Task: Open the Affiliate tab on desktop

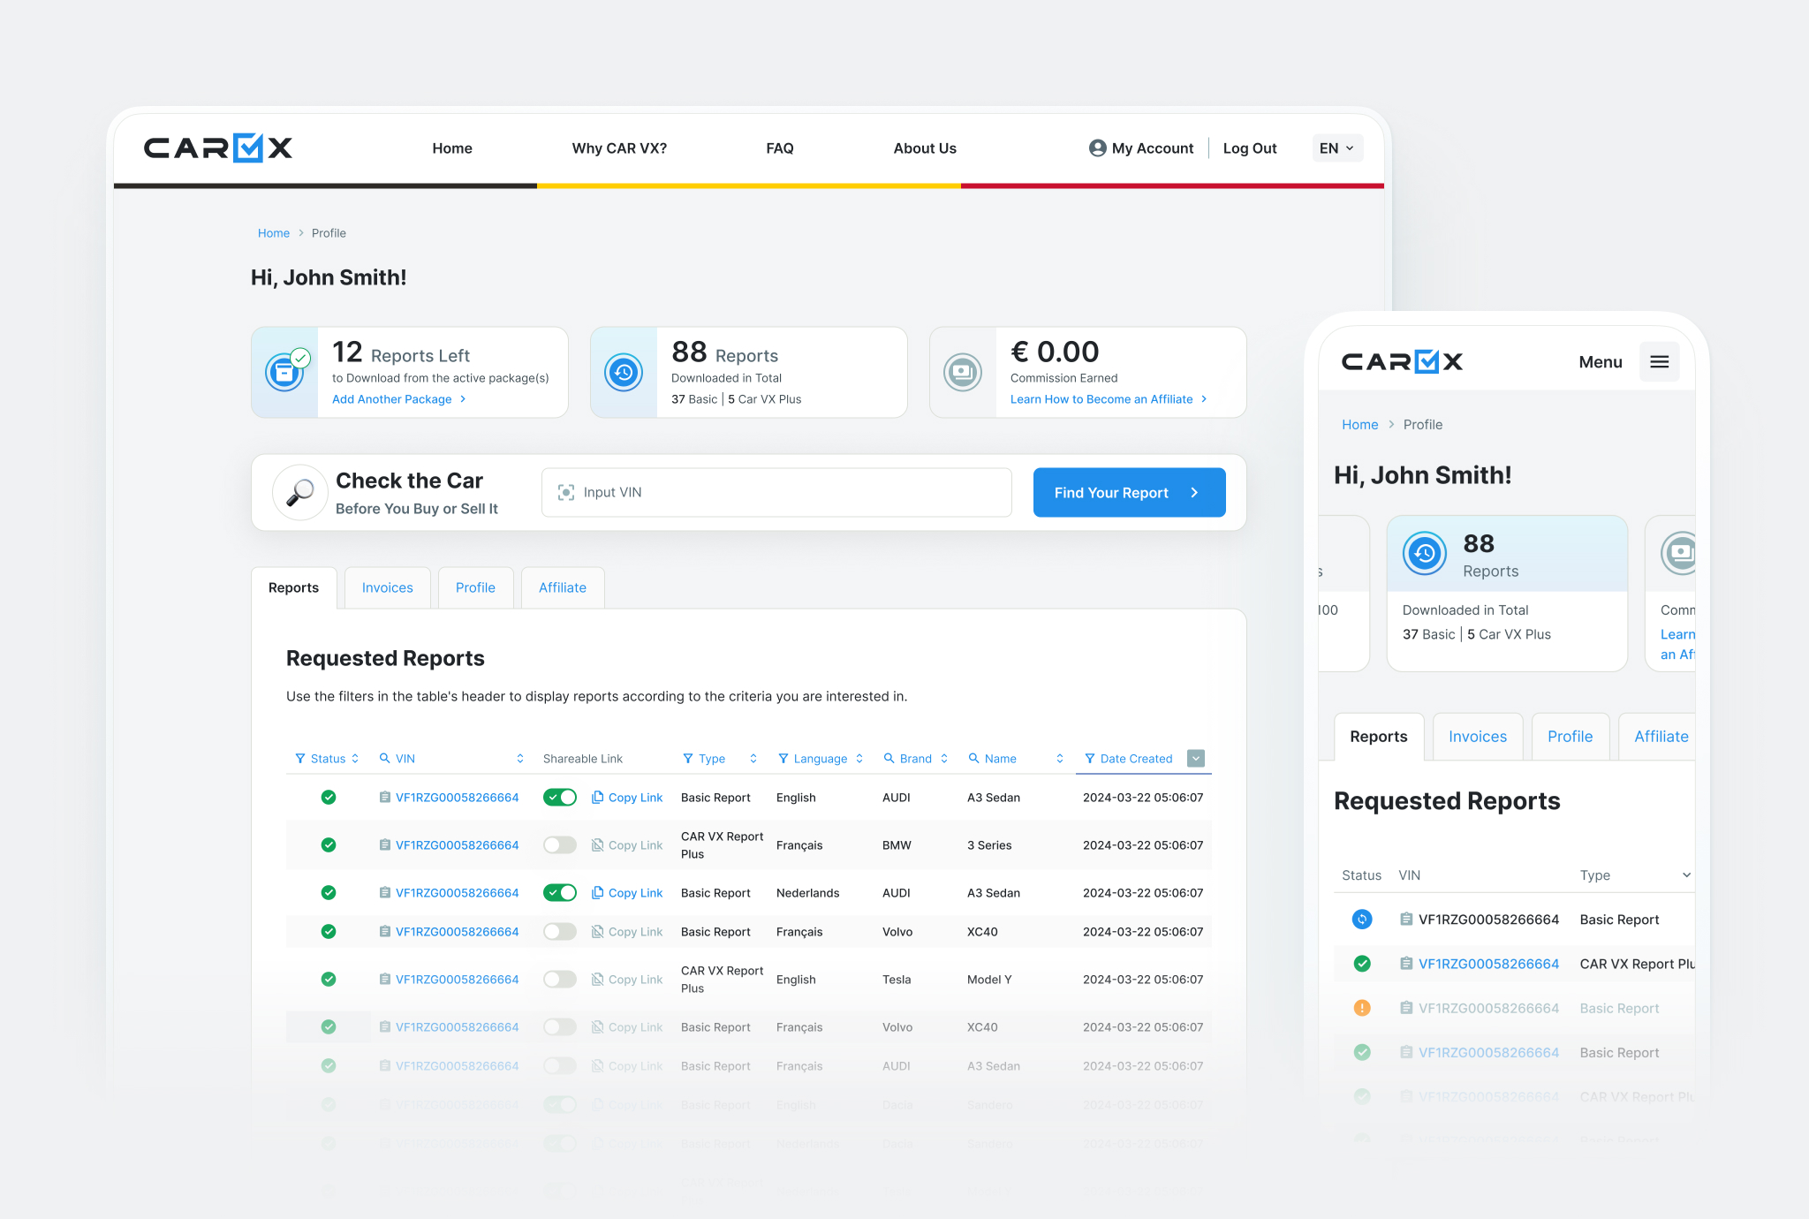Action: click(x=563, y=588)
